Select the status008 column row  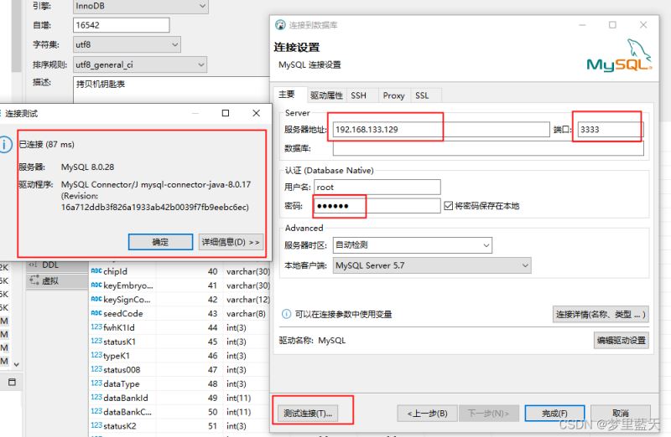179,369
